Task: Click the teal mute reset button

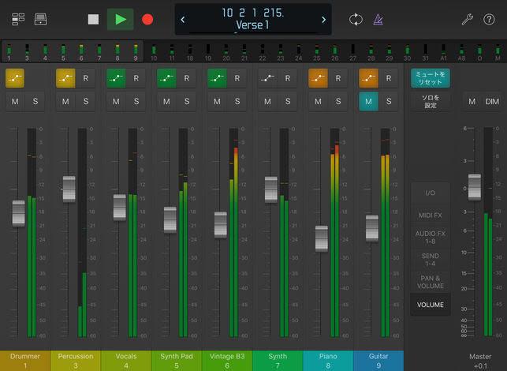Action: (x=431, y=78)
